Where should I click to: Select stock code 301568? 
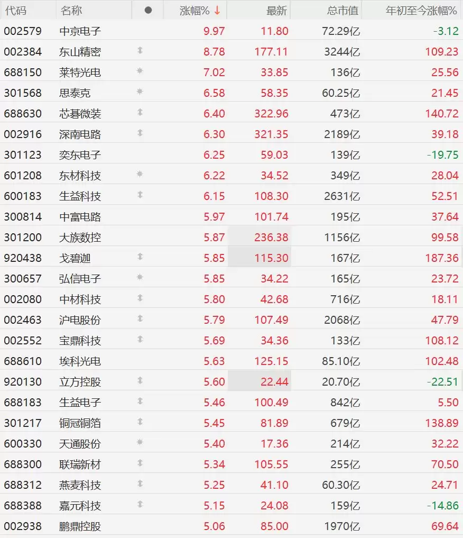(x=23, y=93)
